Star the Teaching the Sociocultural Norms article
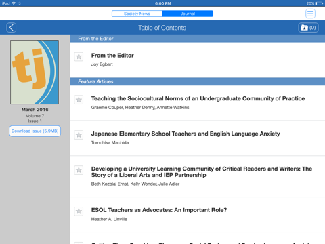Image resolution: width=325 pixels, height=244 pixels. click(x=79, y=100)
